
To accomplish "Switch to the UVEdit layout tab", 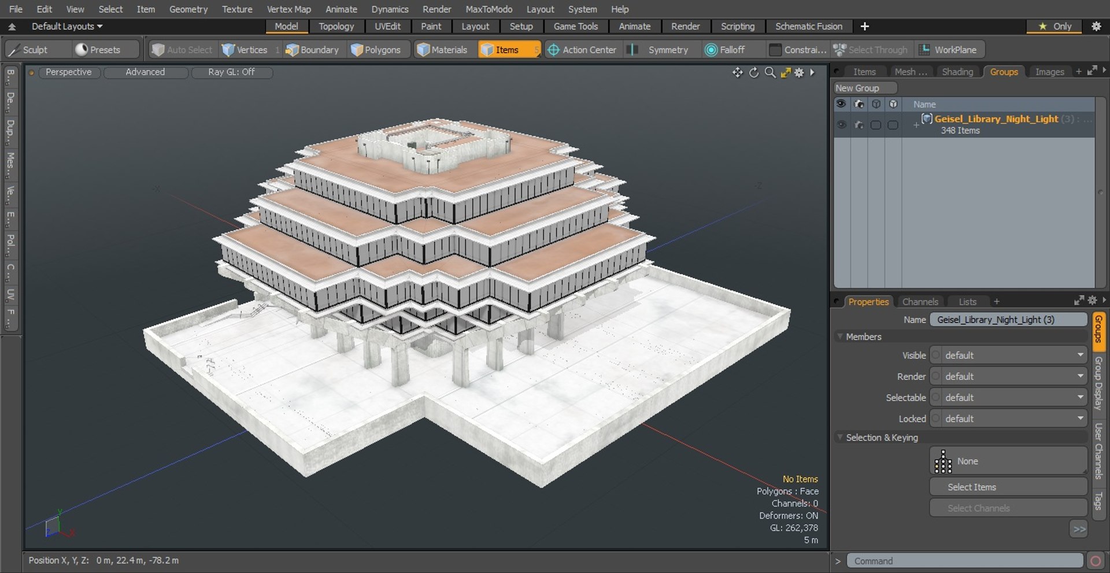I will [x=387, y=27].
